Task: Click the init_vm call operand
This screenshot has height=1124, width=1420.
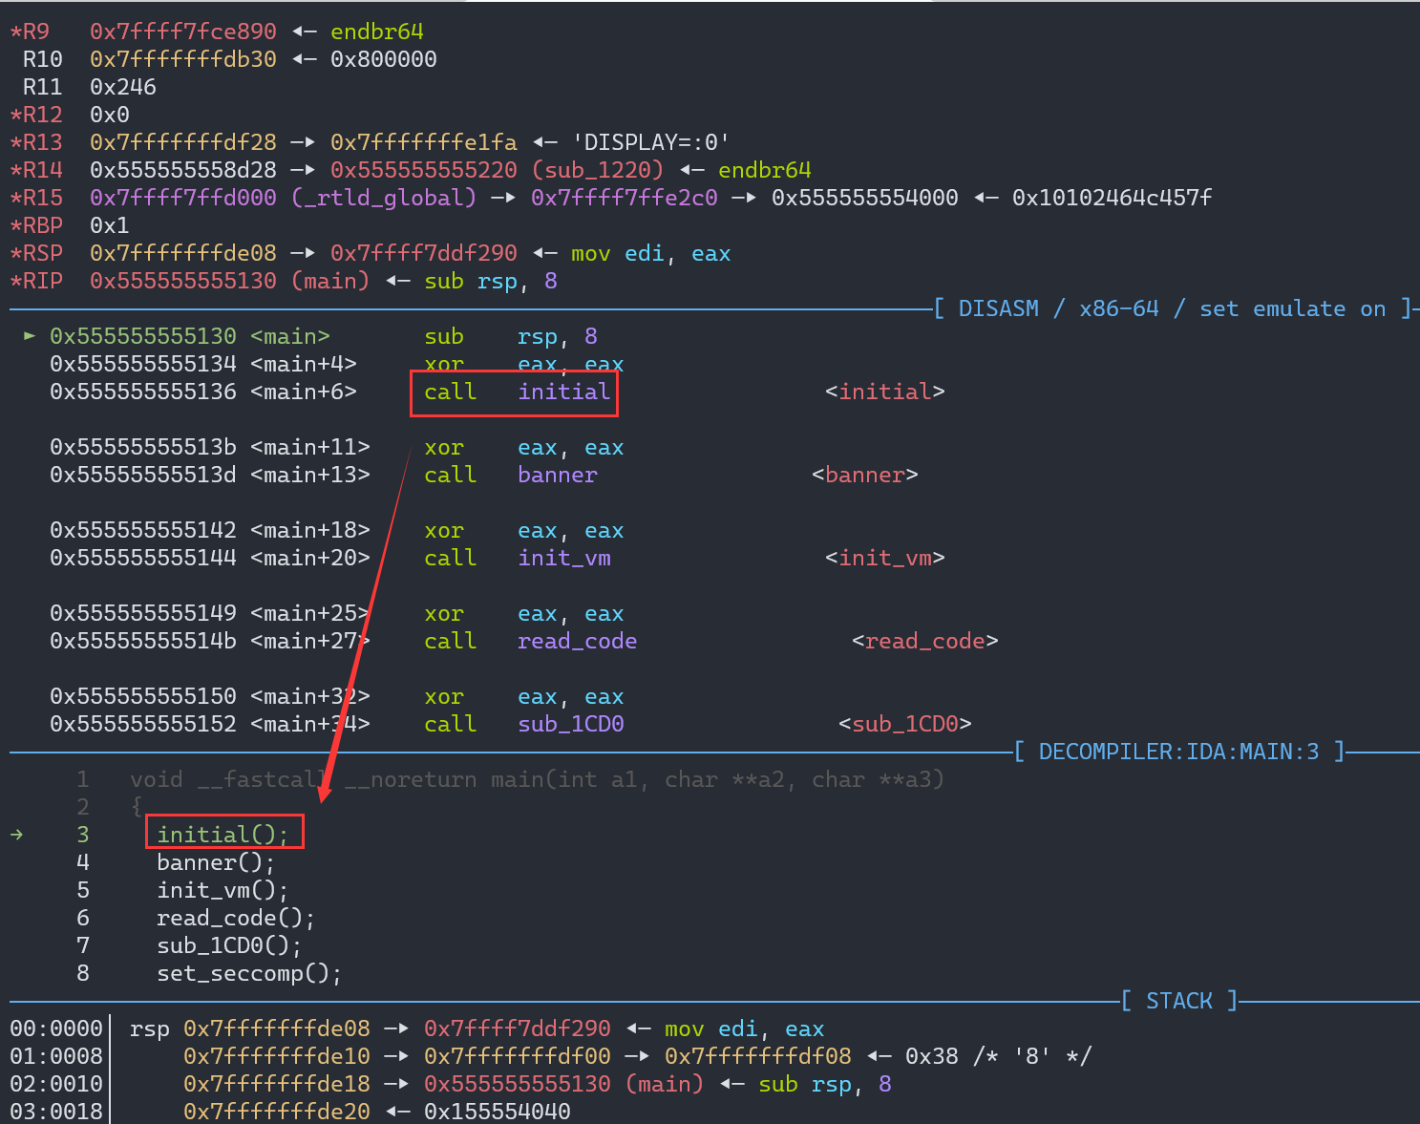Action: tap(564, 558)
